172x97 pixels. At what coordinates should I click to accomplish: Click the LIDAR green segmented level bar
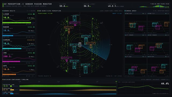pos(19,23)
